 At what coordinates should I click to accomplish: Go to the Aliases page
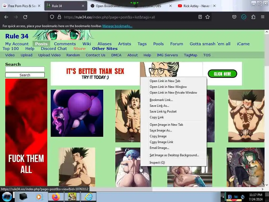tap(105, 44)
